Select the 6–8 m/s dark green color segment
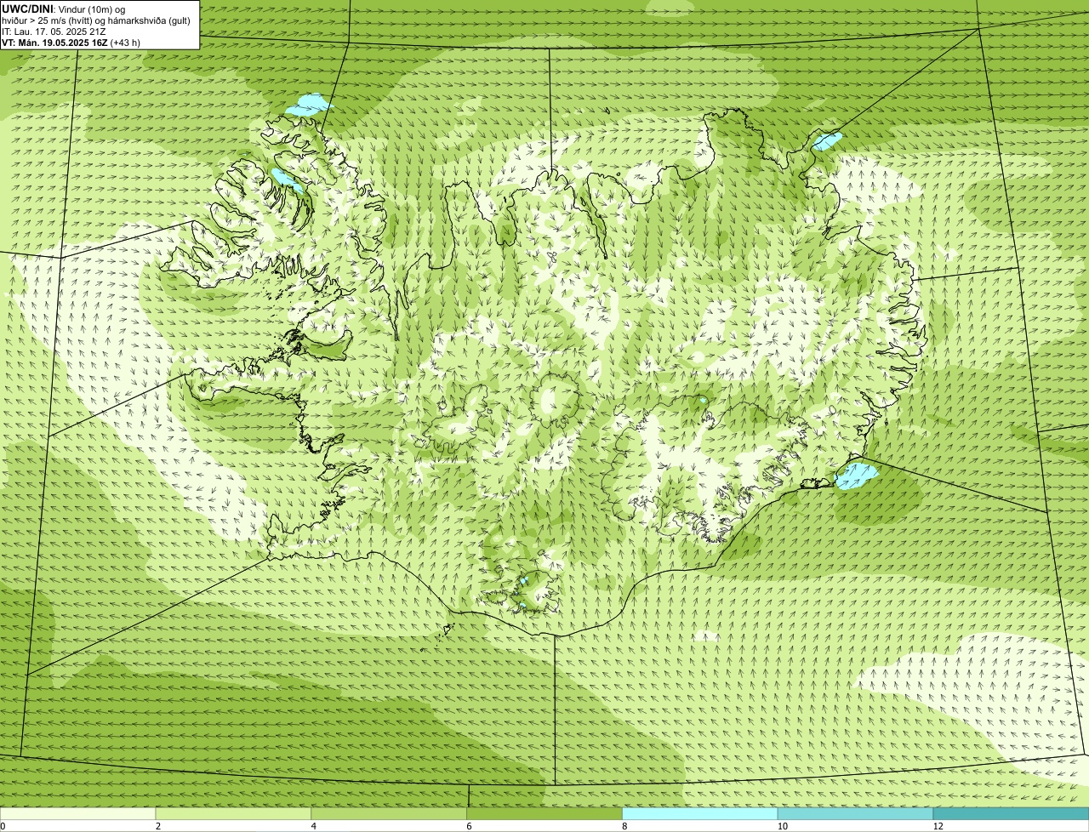Image resolution: width=1089 pixels, height=832 pixels. coord(544,814)
